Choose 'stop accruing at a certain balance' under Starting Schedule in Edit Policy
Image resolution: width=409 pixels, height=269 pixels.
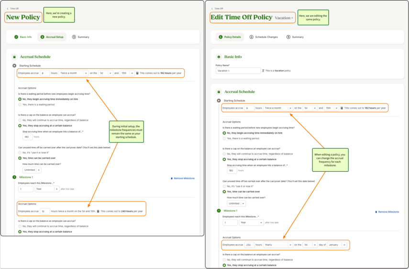coord(224,159)
